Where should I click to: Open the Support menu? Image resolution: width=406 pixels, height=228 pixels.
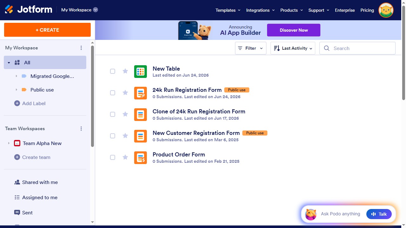pyautogui.click(x=319, y=10)
